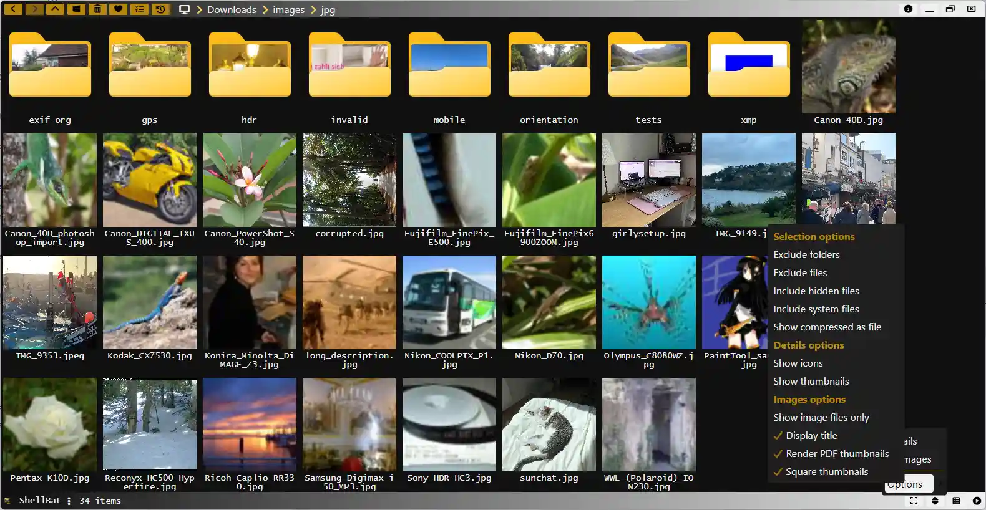The image size is (986, 510).
Task: Open the Windows start locations button
Action: coord(76,9)
